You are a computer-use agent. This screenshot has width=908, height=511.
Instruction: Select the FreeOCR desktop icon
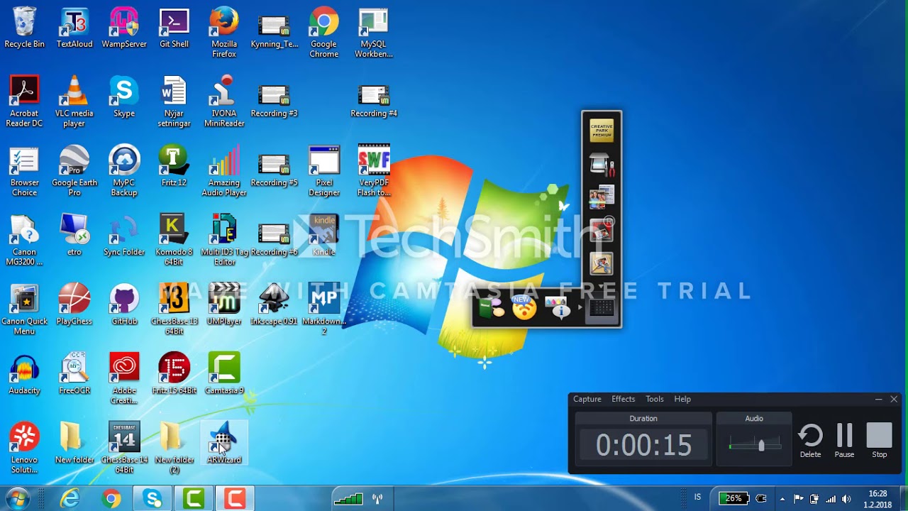point(74,374)
